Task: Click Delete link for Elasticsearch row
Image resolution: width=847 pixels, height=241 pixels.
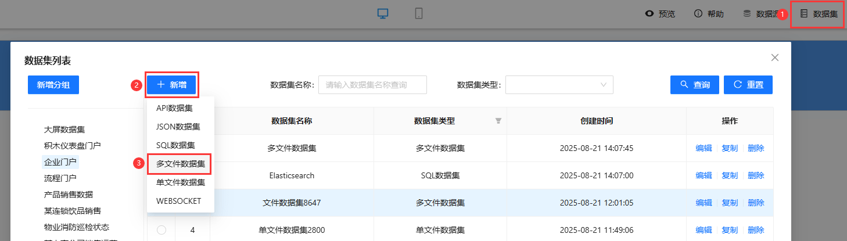Action: 756,175
